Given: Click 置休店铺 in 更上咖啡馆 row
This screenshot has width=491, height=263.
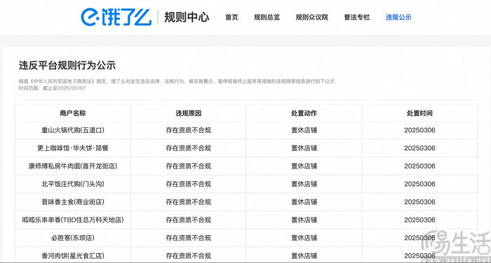Looking at the screenshot, I should coord(304,148).
